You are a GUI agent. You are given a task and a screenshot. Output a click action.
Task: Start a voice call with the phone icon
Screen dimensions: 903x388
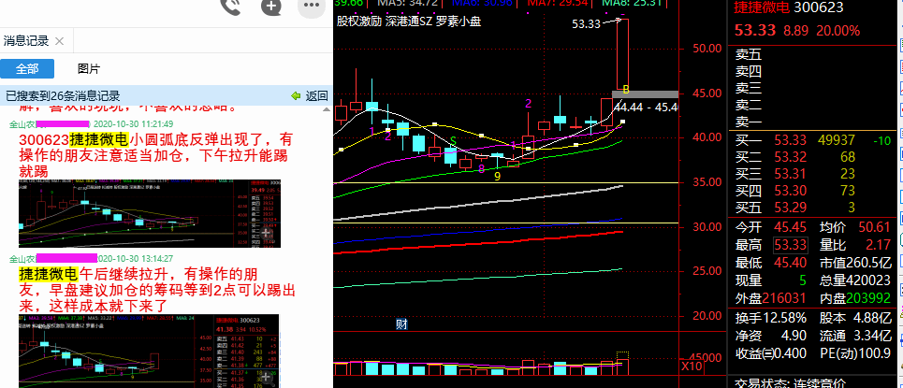click(231, 6)
